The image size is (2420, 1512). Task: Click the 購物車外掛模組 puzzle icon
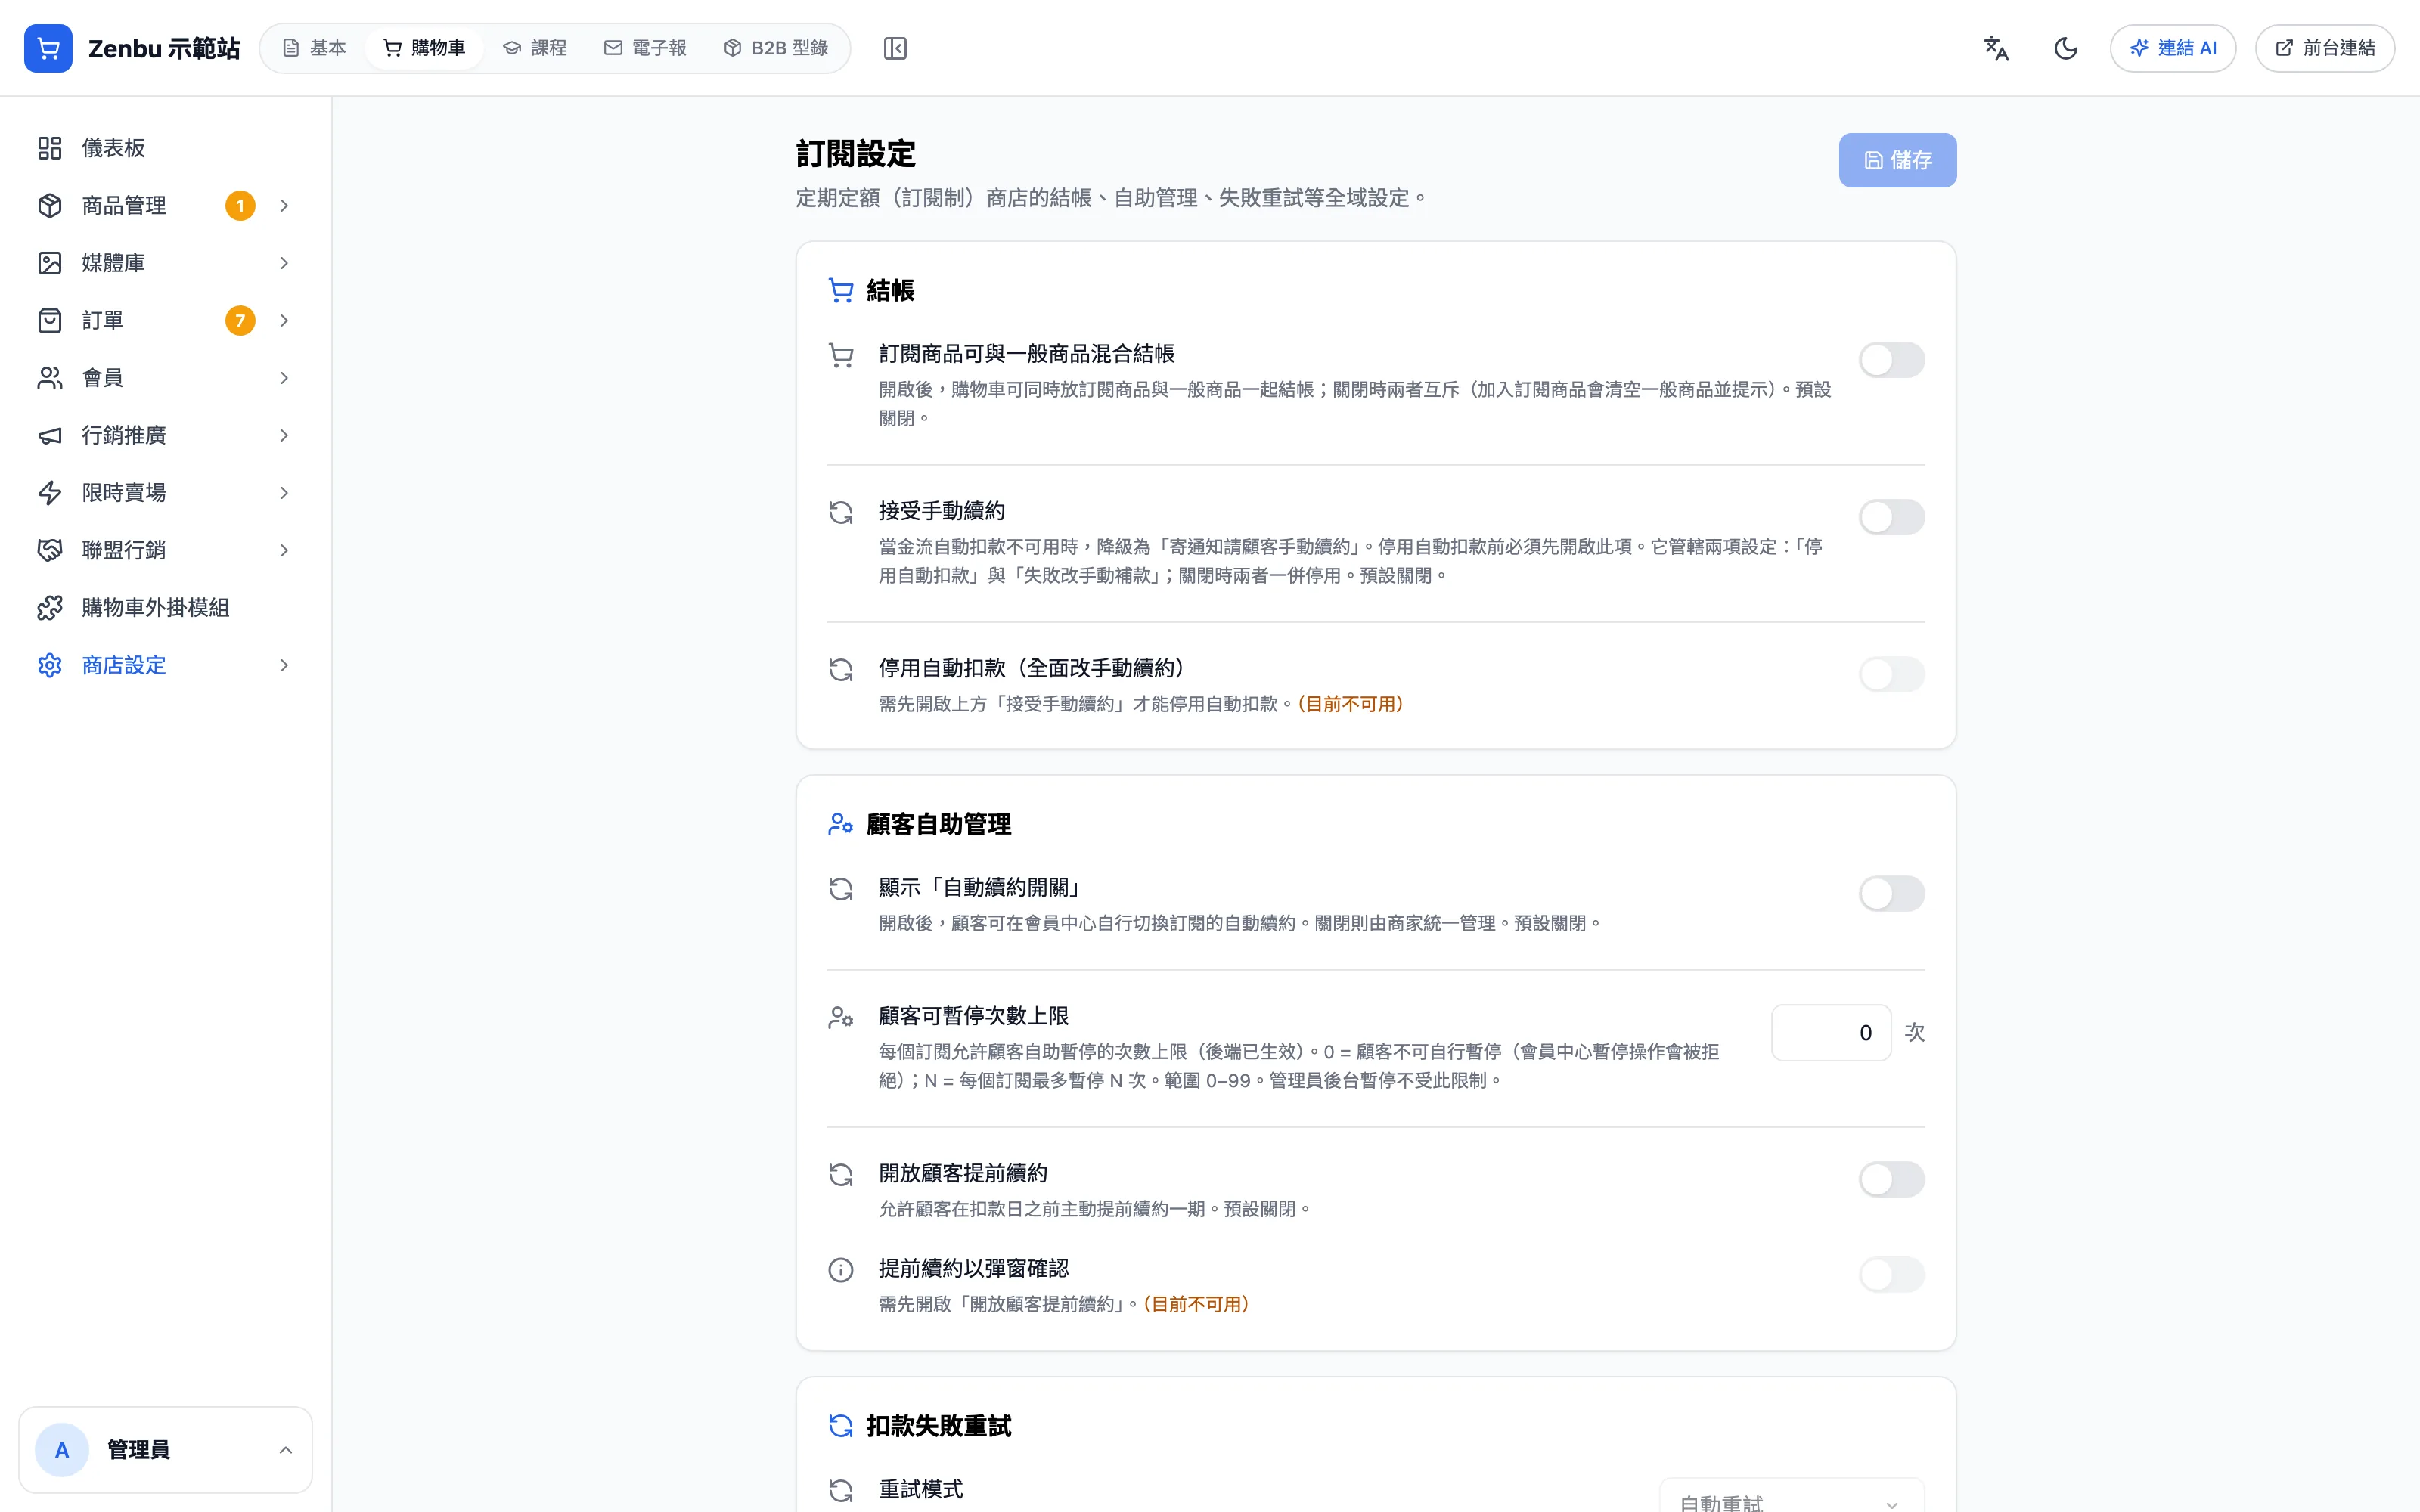(x=50, y=608)
